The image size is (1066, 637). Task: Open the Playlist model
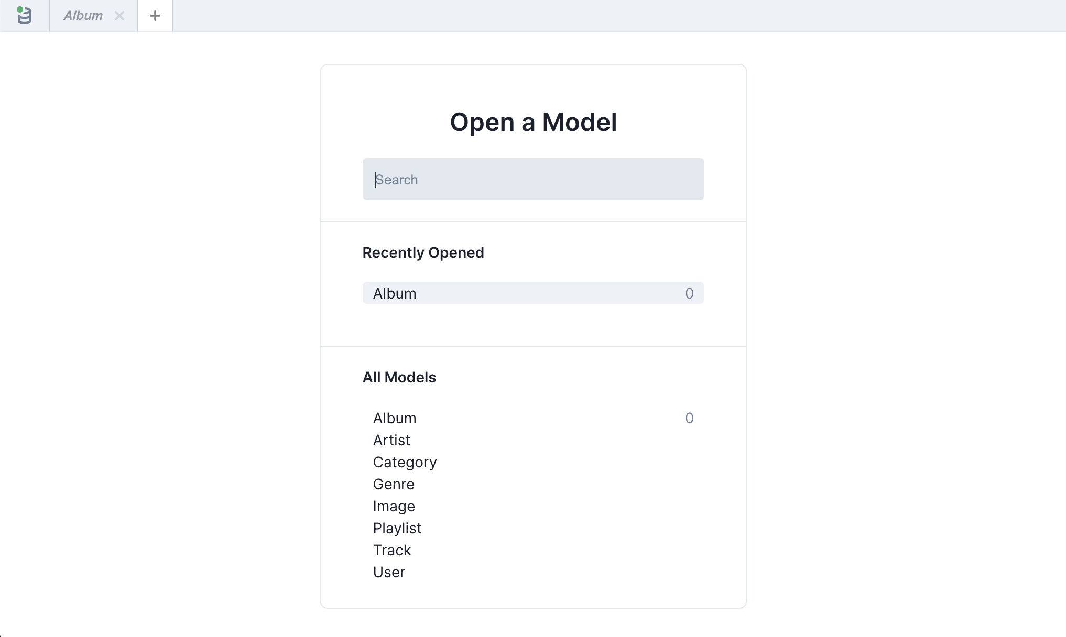[x=397, y=528]
